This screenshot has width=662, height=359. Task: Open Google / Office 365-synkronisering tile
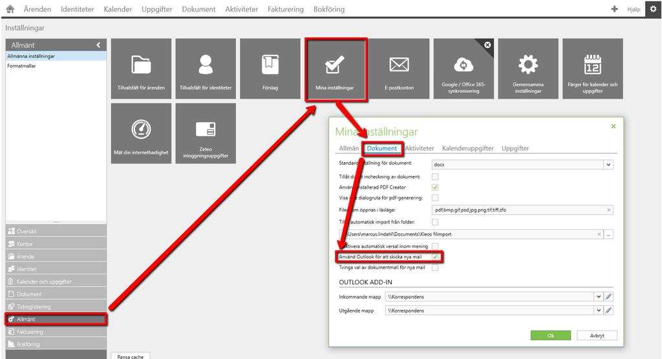464,68
